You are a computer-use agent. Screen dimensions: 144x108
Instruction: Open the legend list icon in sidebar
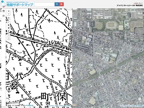point(3,16)
